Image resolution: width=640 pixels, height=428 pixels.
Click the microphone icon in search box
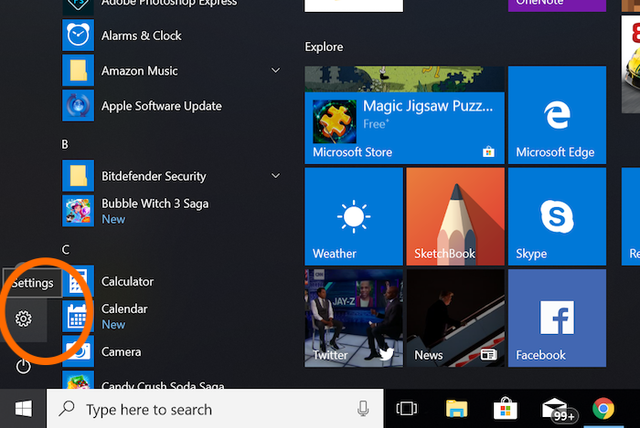363,409
